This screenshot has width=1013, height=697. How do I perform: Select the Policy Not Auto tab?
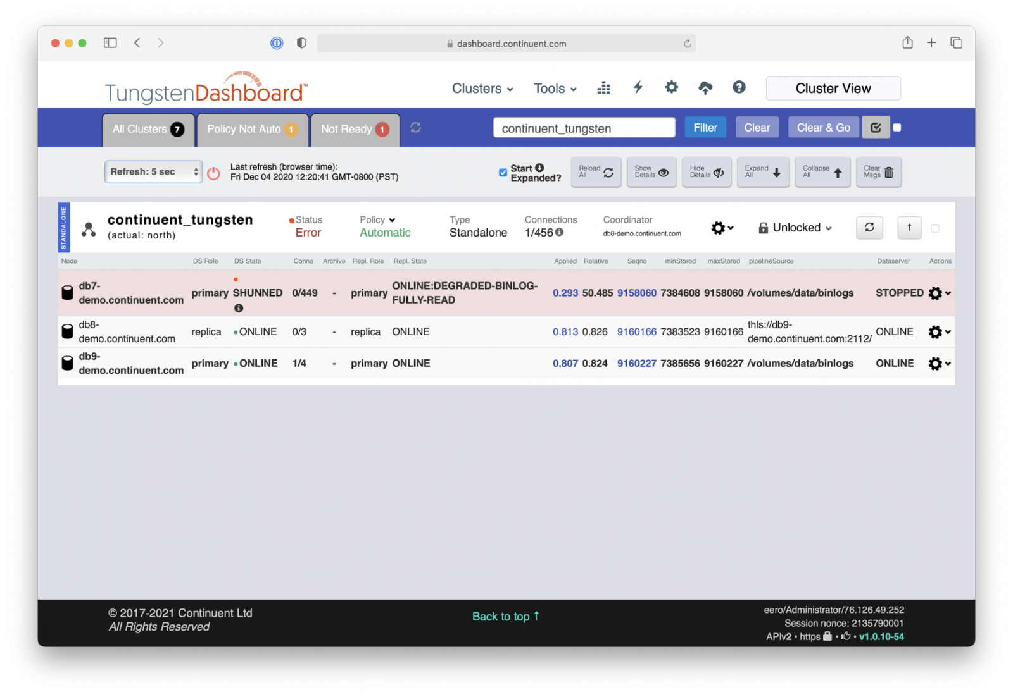pos(253,130)
